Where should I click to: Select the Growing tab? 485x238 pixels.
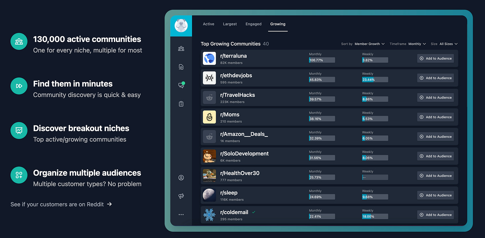coord(278,24)
